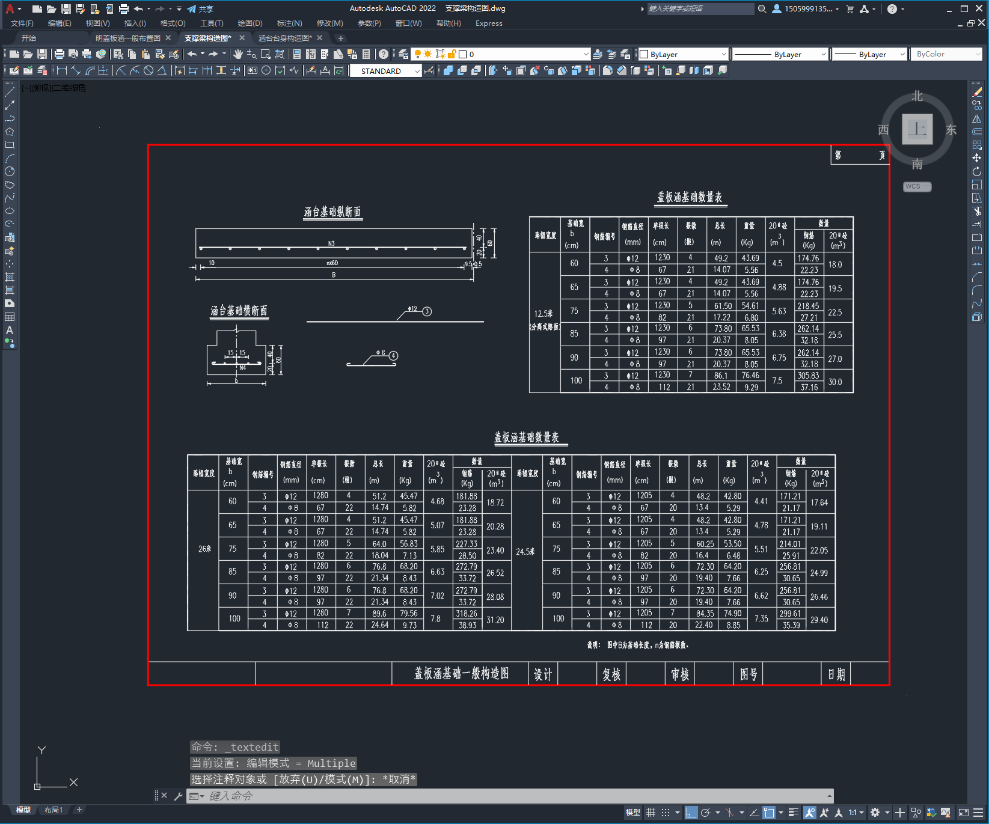The width and height of the screenshot is (989, 824).
Task: Open the layer 0 dropdown list
Action: point(586,54)
